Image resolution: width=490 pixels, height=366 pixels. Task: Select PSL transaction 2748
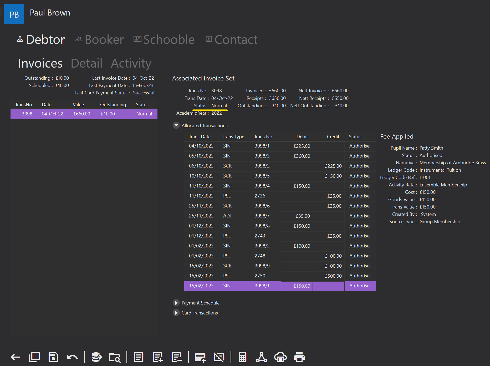280,256
